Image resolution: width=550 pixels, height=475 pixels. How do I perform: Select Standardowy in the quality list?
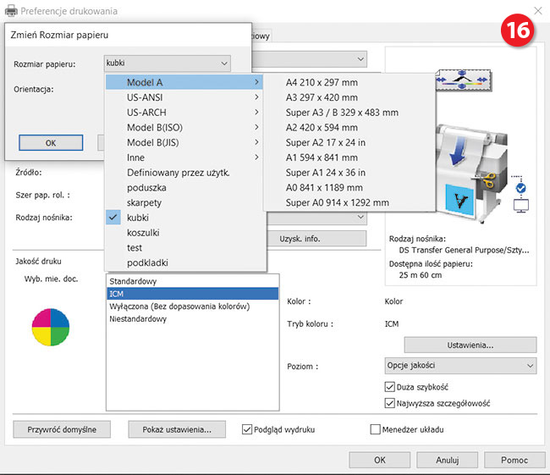click(134, 280)
